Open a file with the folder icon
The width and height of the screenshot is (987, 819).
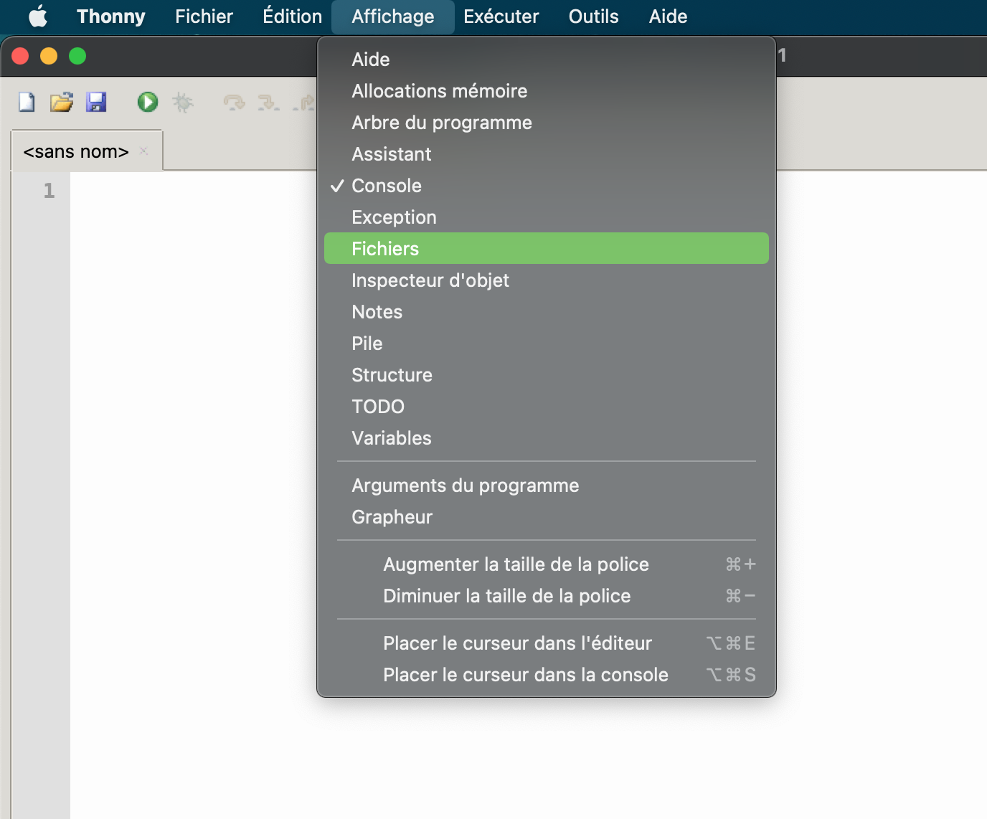pyautogui.click(x=62, y=103)
